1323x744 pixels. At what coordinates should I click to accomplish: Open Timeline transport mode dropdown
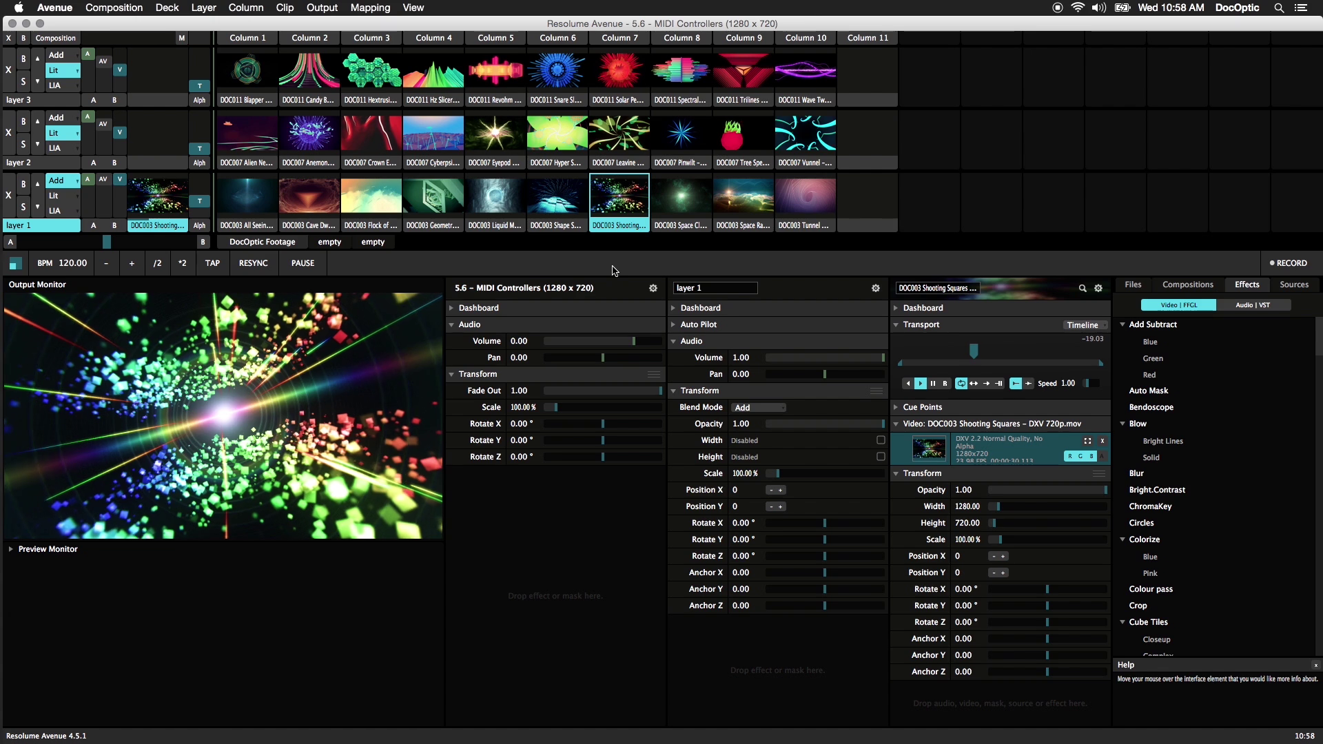coord(1085,325)
